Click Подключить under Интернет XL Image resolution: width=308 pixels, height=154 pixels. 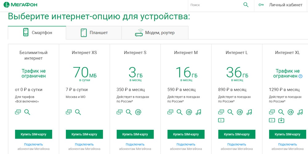287,144
